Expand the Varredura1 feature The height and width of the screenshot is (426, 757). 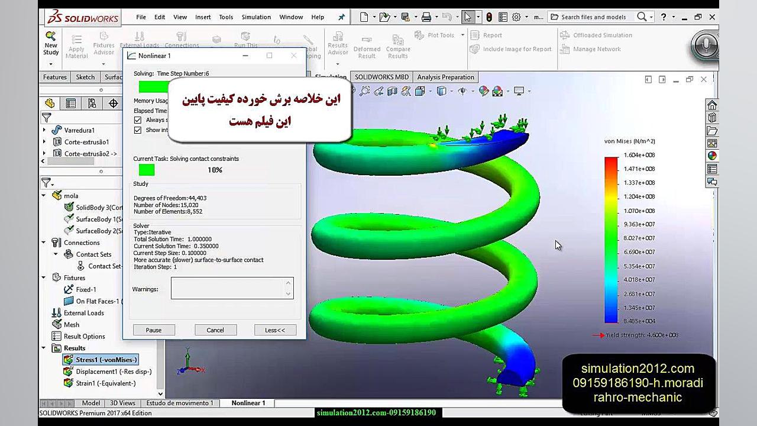[x=44, y=130]
